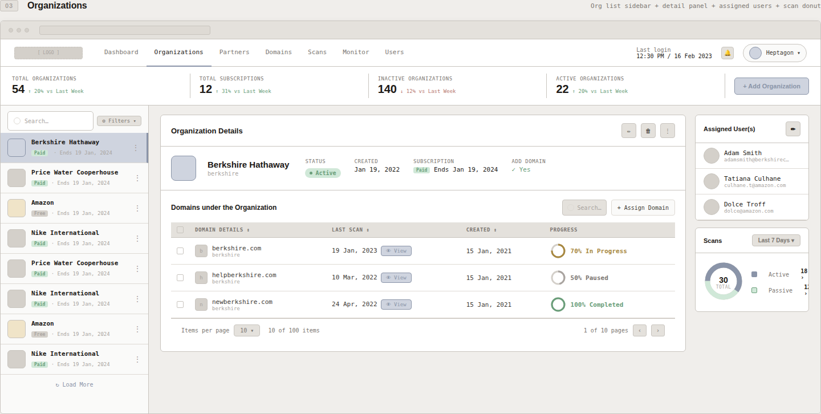This screenshot has width=821, height=414.
Task: Check the helpberkshire.com row checkbox
Action: (180, 278)
